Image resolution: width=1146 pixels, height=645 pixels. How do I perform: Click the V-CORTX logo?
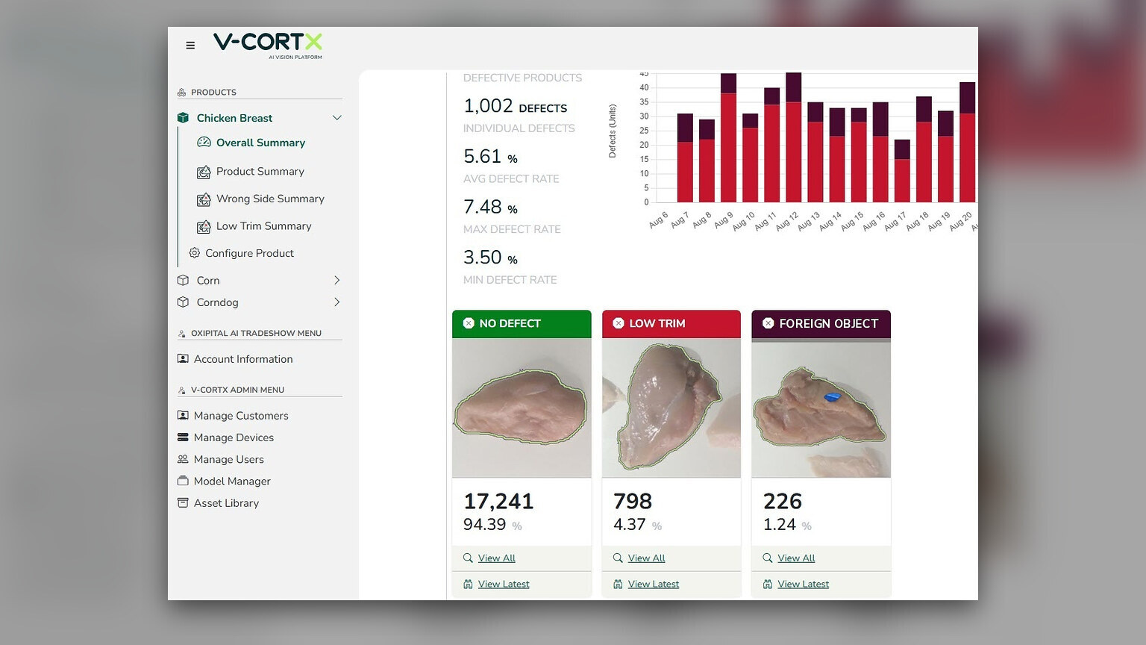pyautogui.click(x=268, y=45)
